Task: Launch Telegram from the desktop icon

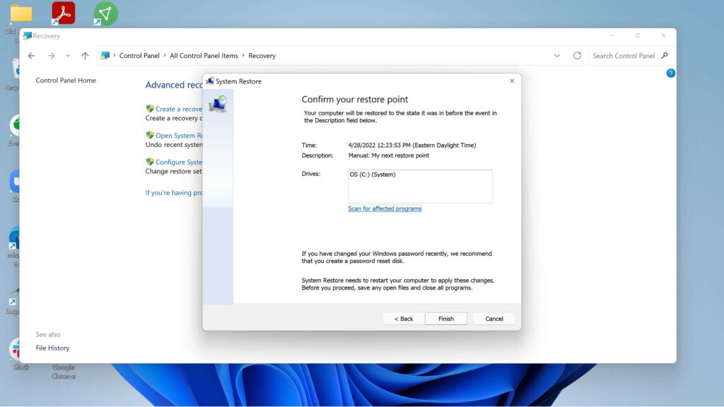Action: pos(105,12)
